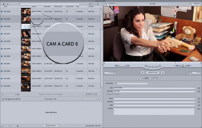Screen dimensions: 202x128
Task: Open the Name Preset pop-up menu
Action: 131,84
